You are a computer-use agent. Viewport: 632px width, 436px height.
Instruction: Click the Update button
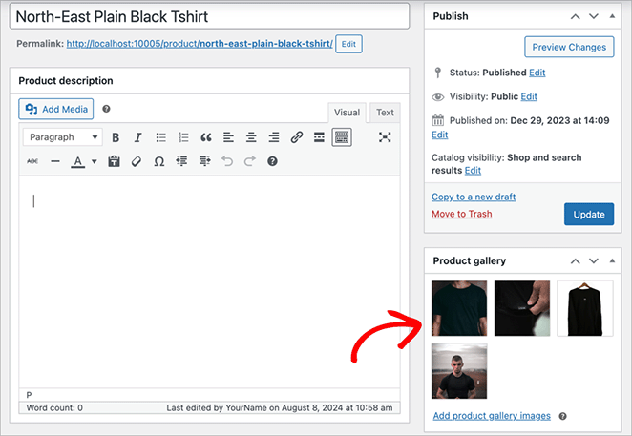[x=588, y=214]
